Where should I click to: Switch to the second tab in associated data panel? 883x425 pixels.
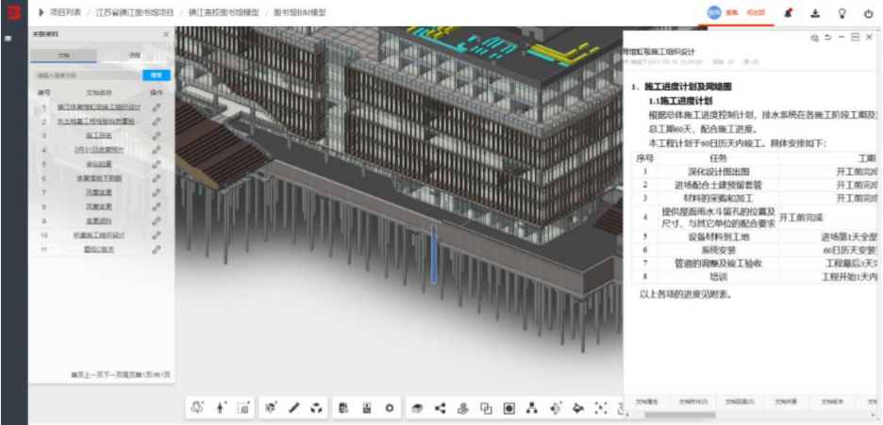[133, 56]
